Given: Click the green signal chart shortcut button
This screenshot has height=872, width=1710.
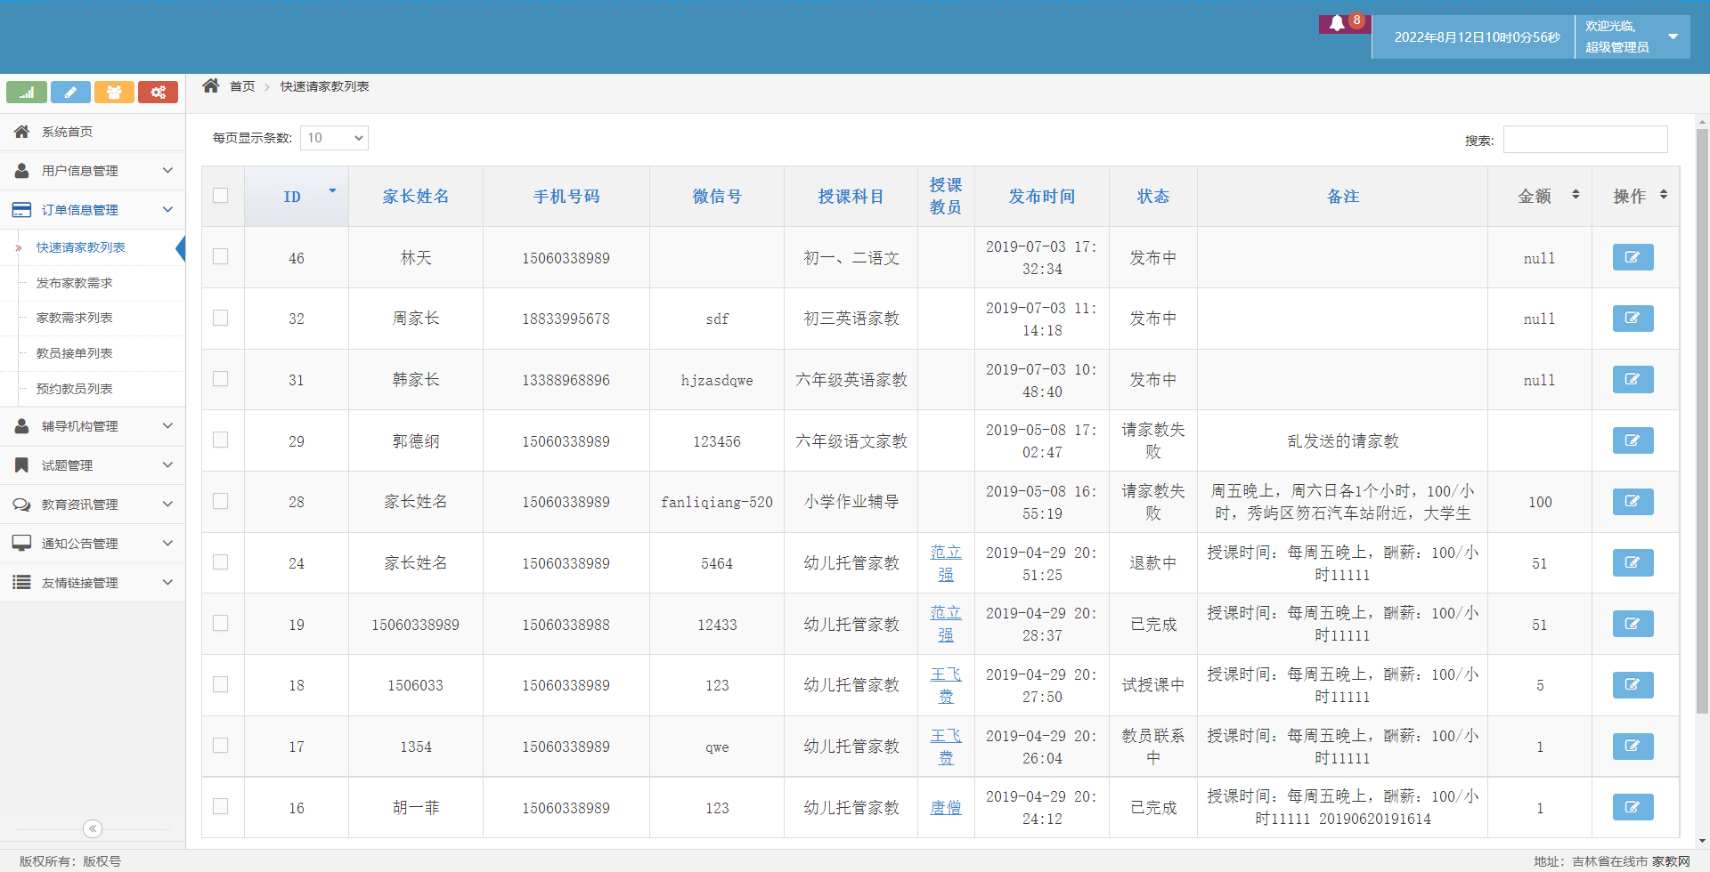Looking at the screenshot, I should coord(27,92).
